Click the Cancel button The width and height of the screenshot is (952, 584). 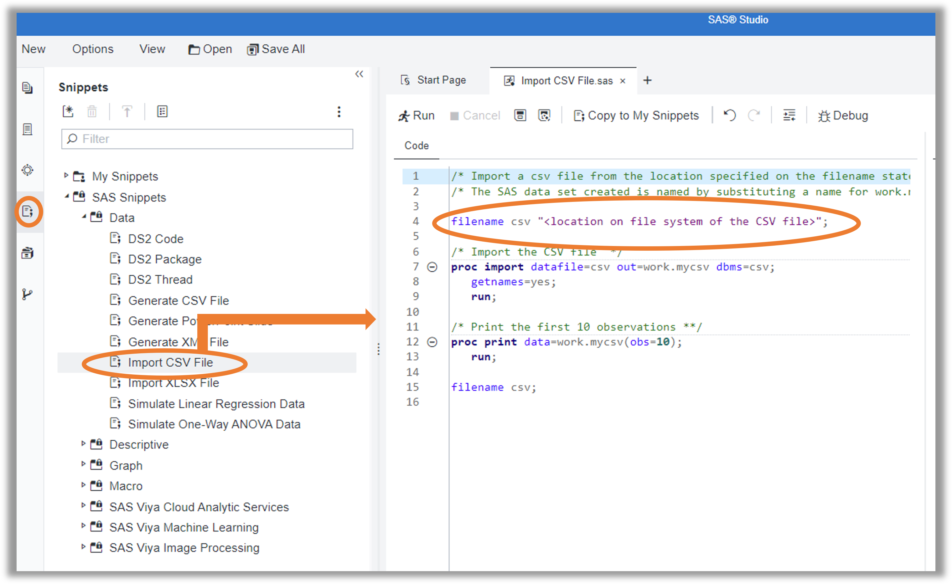(475, 115)
